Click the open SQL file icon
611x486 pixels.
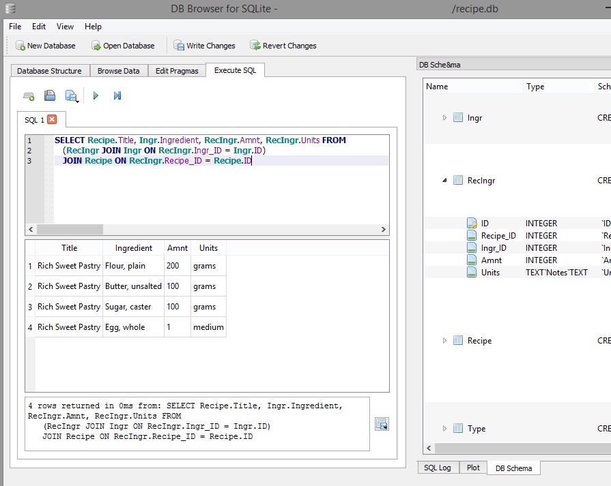click(50, 96)
